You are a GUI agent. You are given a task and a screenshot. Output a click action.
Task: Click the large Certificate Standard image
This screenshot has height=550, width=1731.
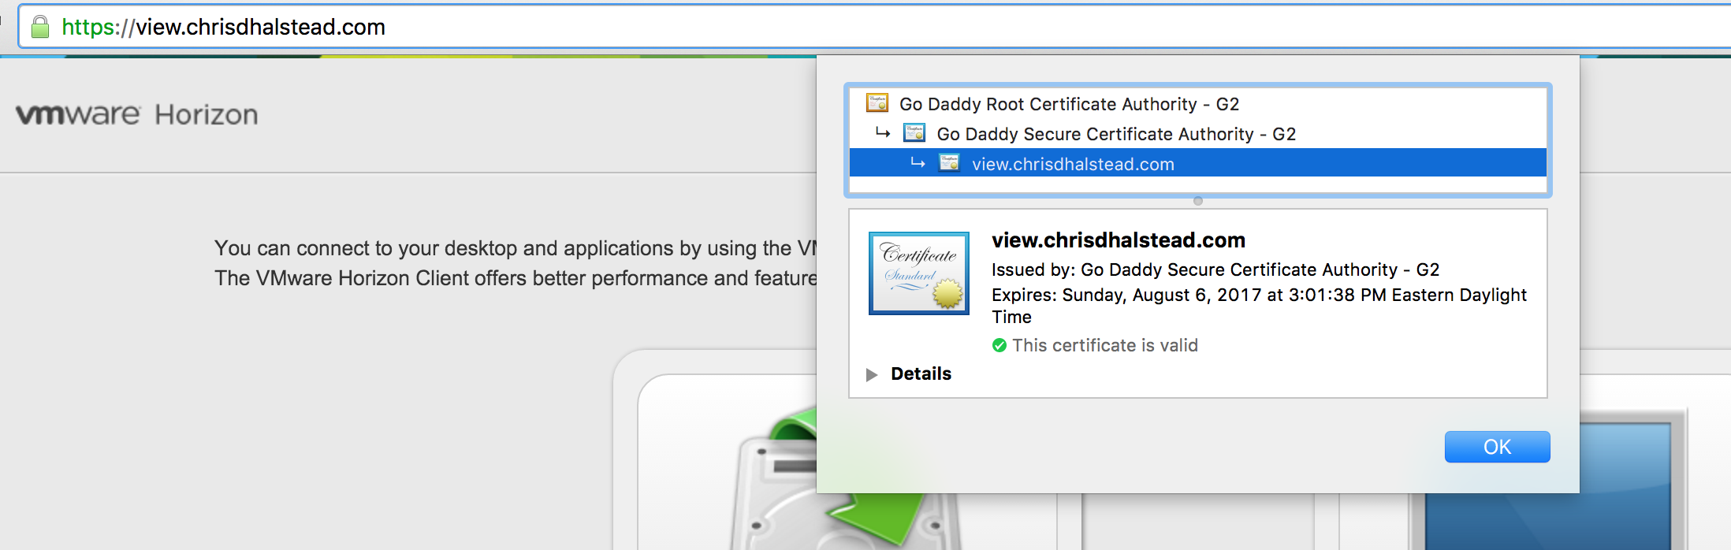pyautogui.click(x=918, y=273)
